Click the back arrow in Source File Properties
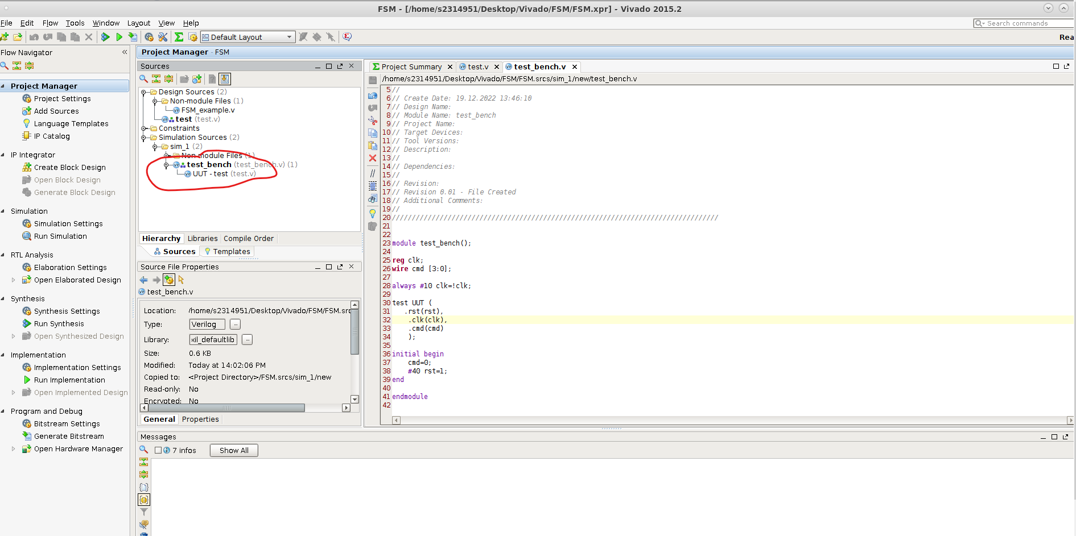The width and height of the screenshot is (1076, 536). coord(144,280)
